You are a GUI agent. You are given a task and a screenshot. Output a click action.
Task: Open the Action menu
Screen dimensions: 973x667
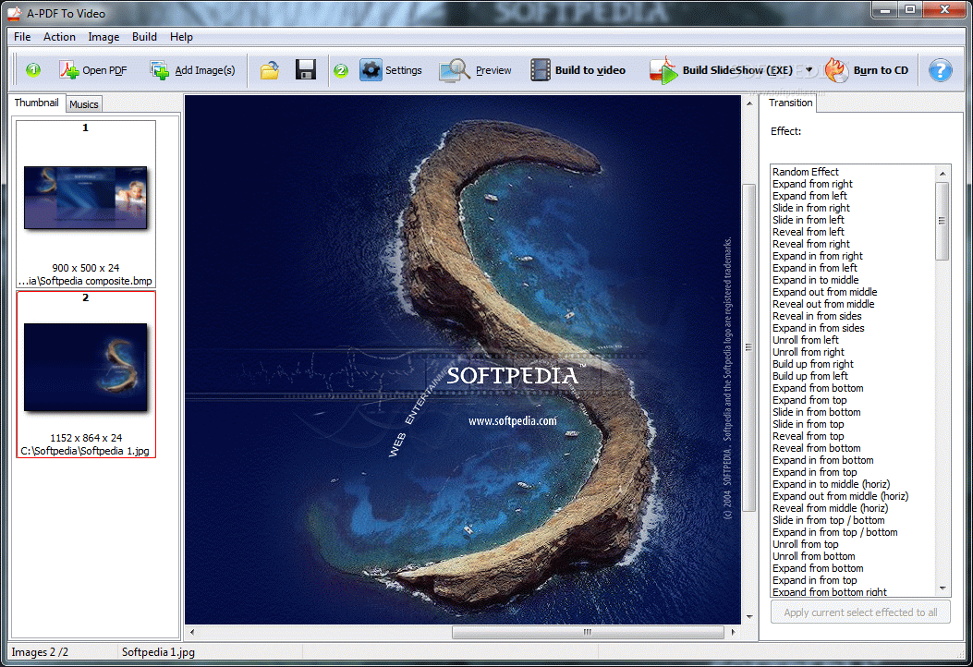click(59, 37)
